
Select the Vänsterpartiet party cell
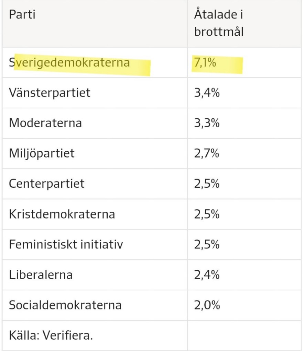click(50, 93)
